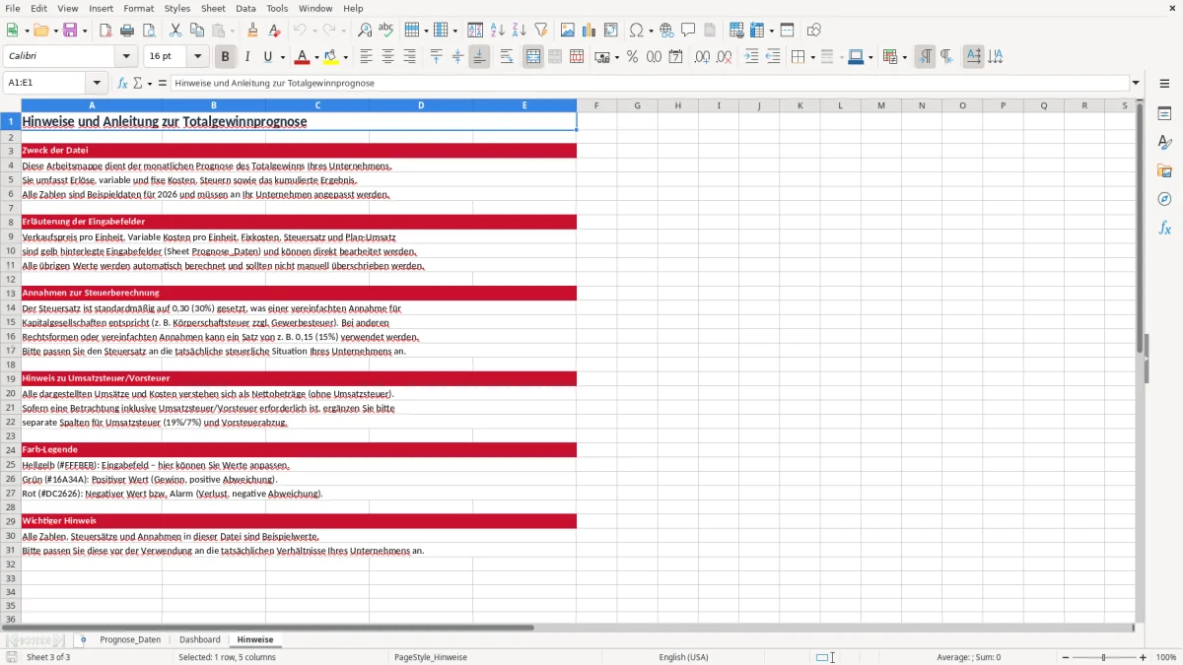Click row header 13
Screen dimensions: 1183x665
(11, 294)
